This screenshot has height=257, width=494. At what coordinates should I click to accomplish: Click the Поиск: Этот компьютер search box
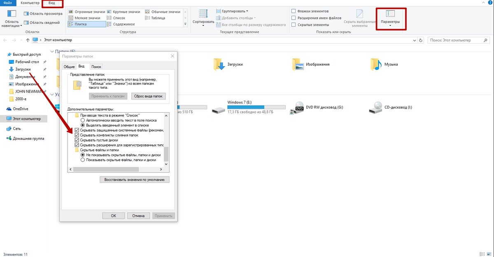click(459, 40)
